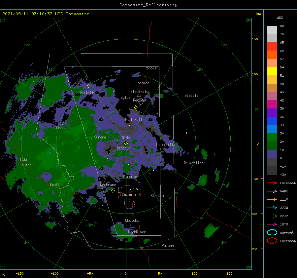297x278 pixels.
Task: Select the slate-blue swatch between 10 and 0
Action: pos(272,154)
